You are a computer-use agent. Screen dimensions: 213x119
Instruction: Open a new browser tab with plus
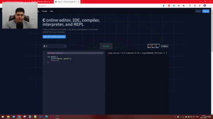pos(83,2)
